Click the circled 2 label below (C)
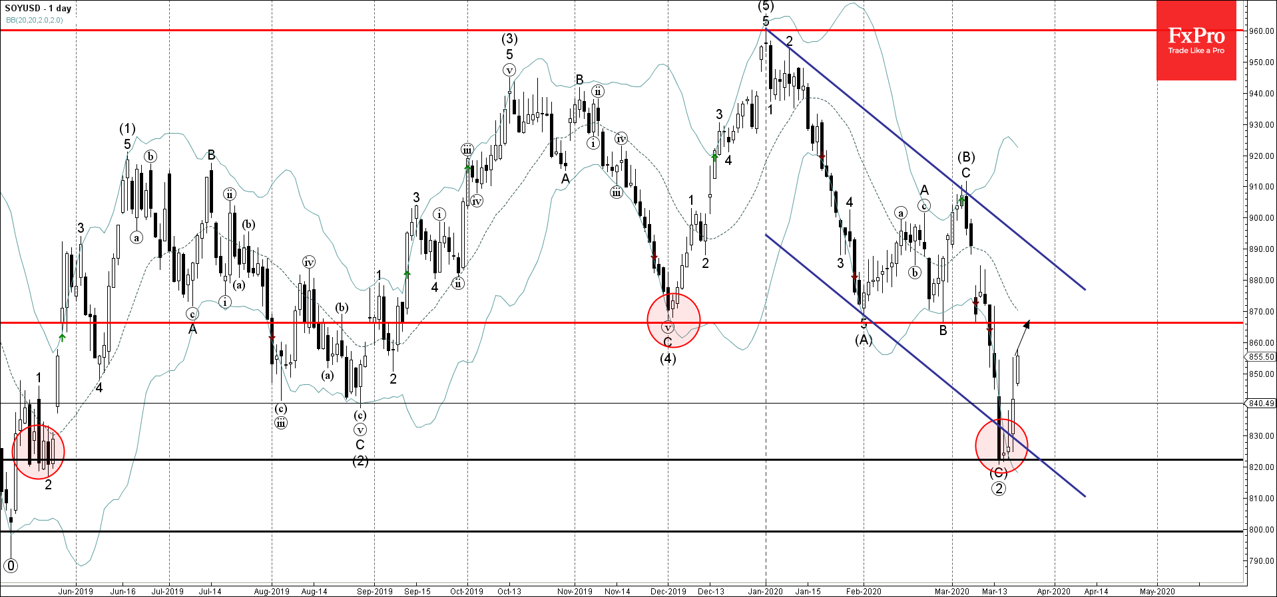1277x597 pixels. (x=998, y=489)
